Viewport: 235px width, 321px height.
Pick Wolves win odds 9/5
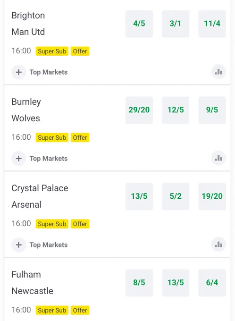point(212,110)
